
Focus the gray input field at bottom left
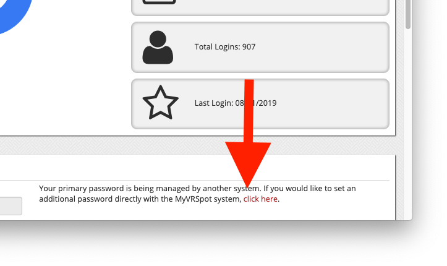click(11, 206)
